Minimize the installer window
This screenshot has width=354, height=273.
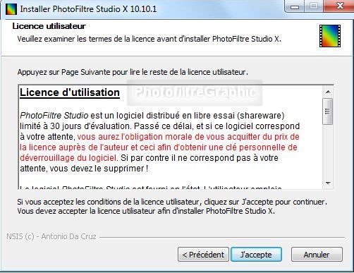point(295,6)
